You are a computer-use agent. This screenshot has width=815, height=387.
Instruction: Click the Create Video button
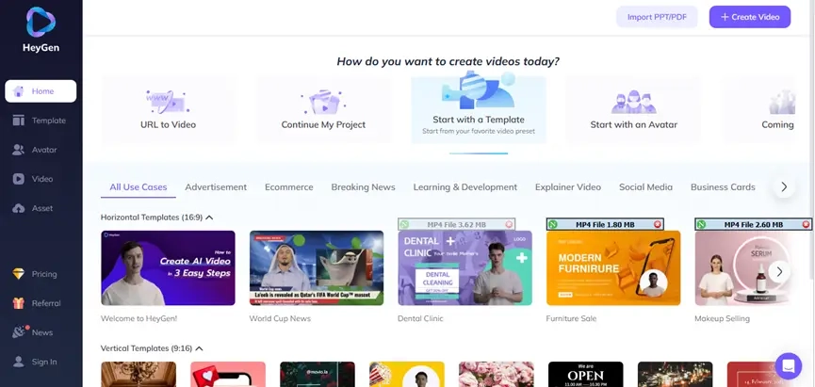(750, 17)
